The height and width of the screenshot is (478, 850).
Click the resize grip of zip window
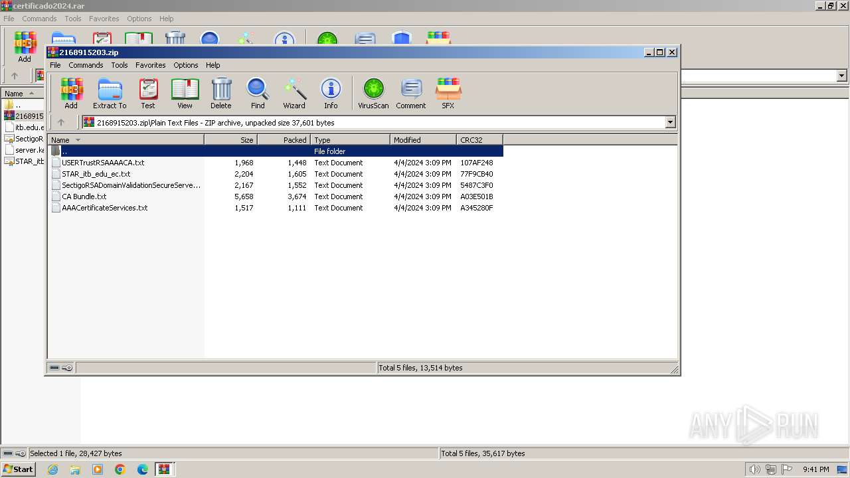pyautogui.click(x=674, y=369)
